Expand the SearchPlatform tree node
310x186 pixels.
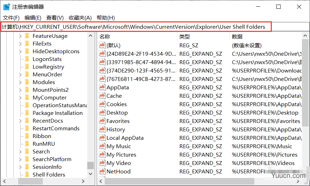tap(20, 159)
